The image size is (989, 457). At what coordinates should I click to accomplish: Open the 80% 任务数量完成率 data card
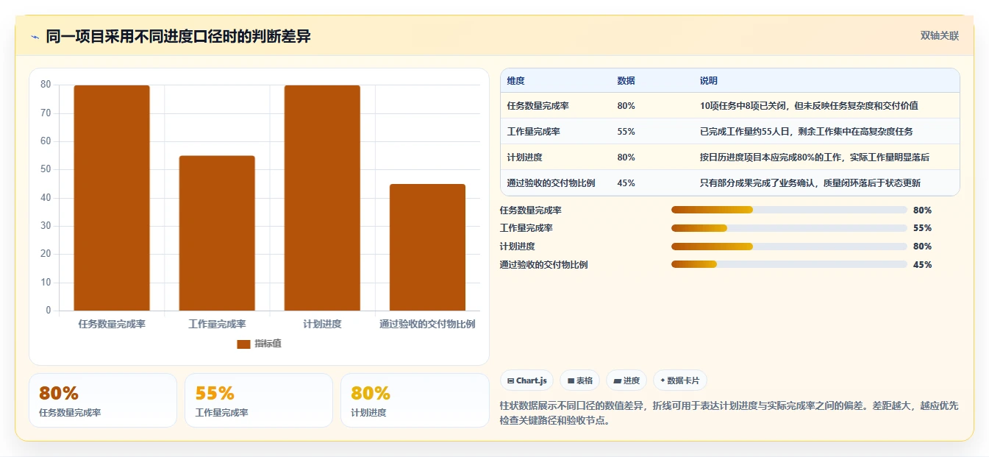click(x=103, y=400)
